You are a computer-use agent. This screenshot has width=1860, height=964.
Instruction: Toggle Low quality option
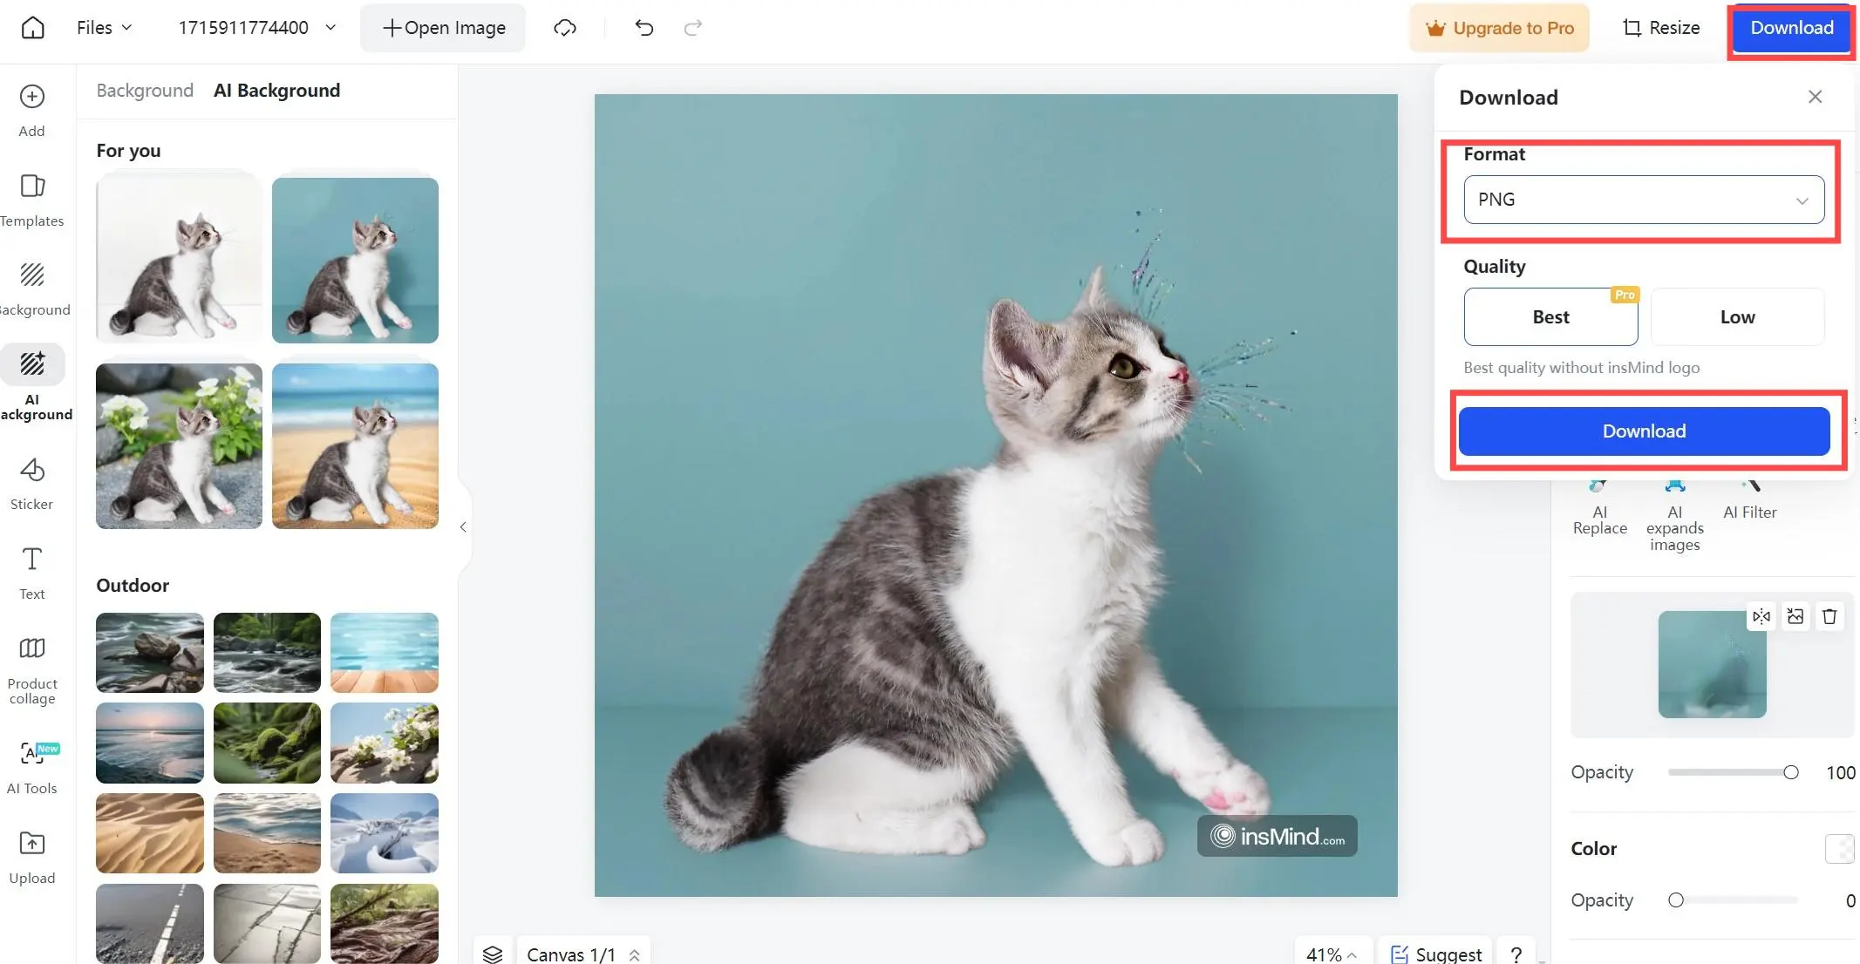coord(1738,316)
